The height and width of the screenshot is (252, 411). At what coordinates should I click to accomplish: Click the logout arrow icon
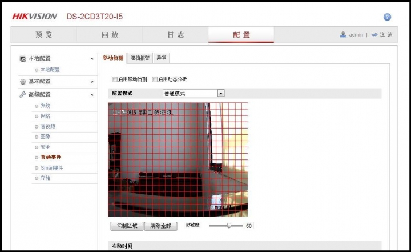tap(374, 35)
